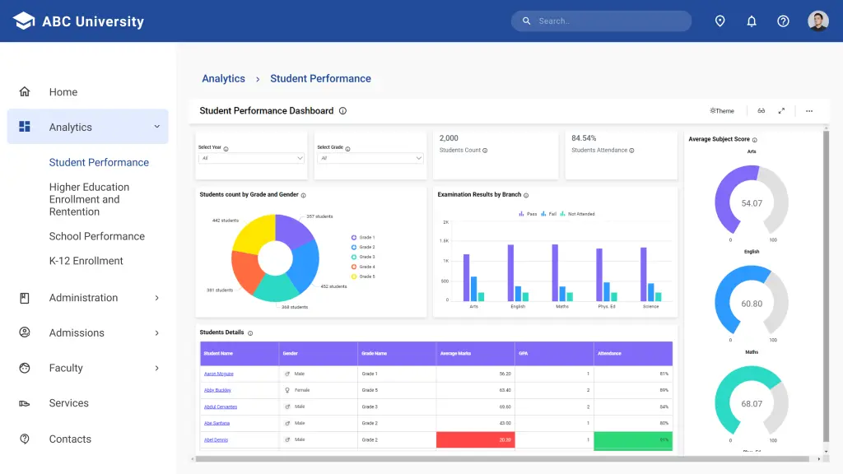Click Abel Dennis's green attendance bar
This screenshot has height=474, width=843.
632,440
